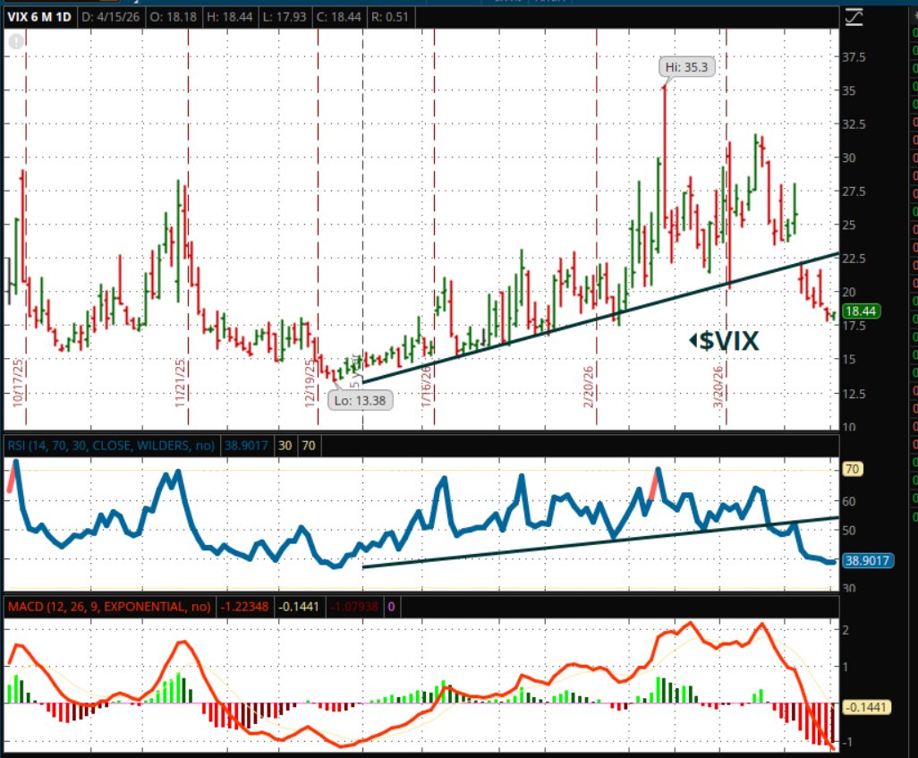This screenshot has height=758, width=918.
Task: Click the 11/21/25 vertical date marker
Action: pos(181,383)
